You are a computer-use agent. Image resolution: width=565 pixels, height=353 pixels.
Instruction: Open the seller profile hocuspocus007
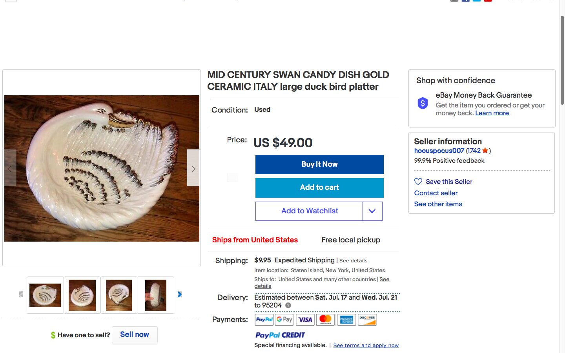439,151
